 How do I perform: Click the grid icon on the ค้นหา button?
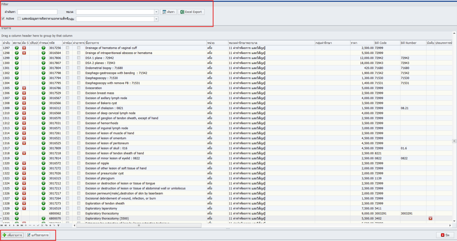tap(164, 12)
